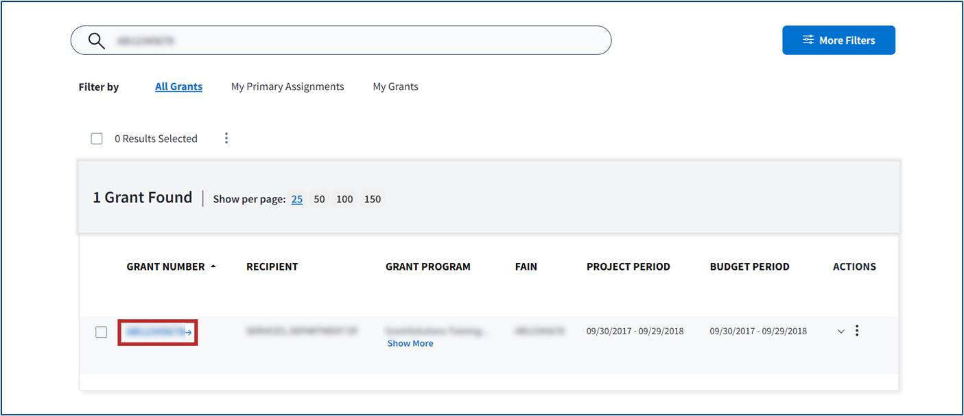Click inside the grant search field
Image resolution: width=964 pixels, height=416 pixels.
[x=357, y=41]
